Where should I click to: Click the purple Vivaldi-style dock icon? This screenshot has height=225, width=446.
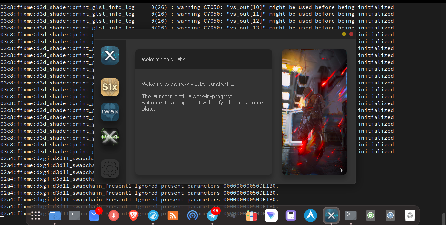click(271, 216)
